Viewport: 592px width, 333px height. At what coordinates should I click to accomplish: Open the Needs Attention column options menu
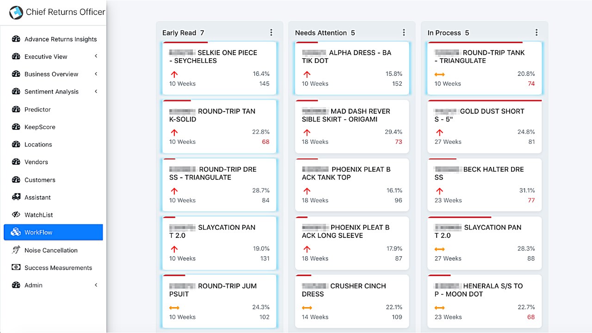(x=404, y=32)
